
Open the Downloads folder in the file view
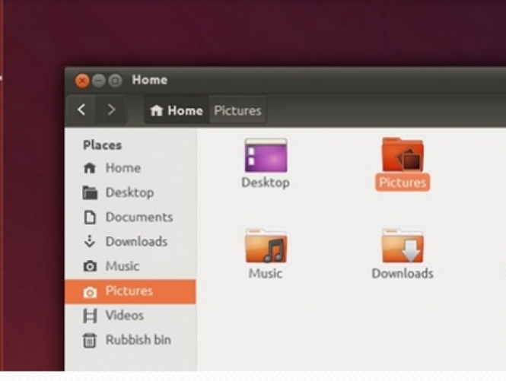[403, 246]
